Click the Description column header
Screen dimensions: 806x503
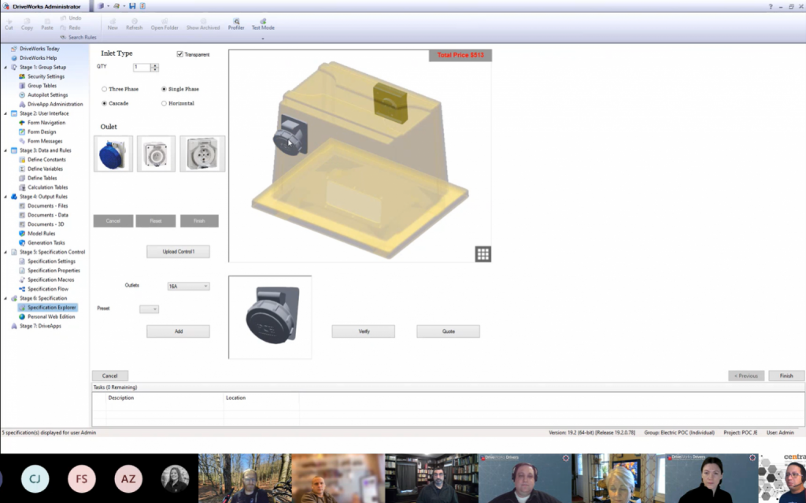pos(121,398)
